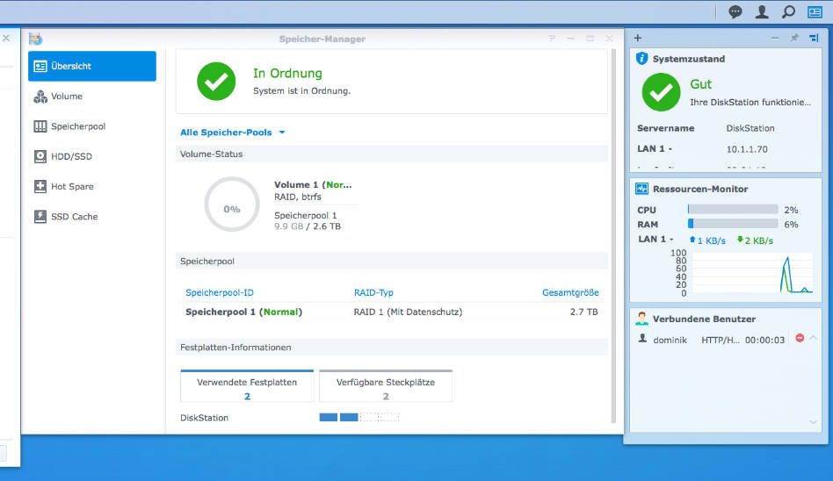Click the Volume 1 usage ring showing 0%
833x481 pixels.
pos(232,205)
